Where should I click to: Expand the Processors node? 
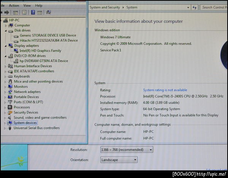[x=5, y=107]
